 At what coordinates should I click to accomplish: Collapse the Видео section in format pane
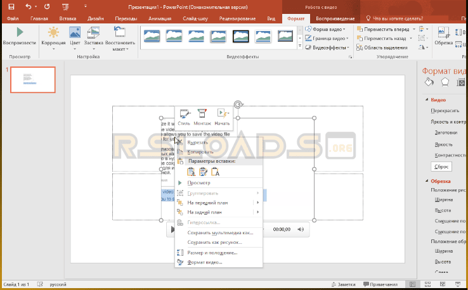pyautogui.click(x=427, y=100)
